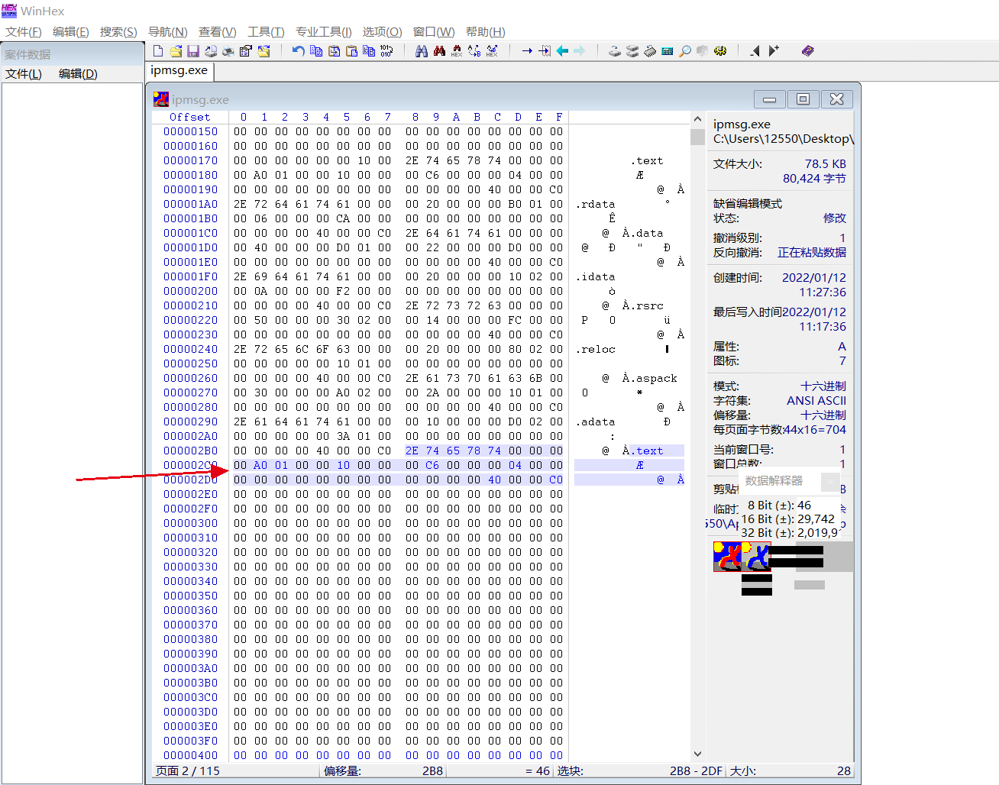This screenshot has height=785, width=999.
Task: Click the 十六进制 mode value
Action: coord(823,386)
